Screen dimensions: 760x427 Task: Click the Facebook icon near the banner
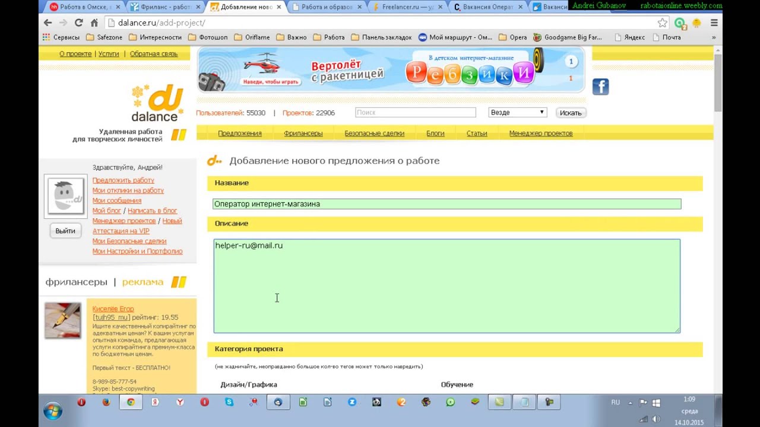click(x=600, y=87)
